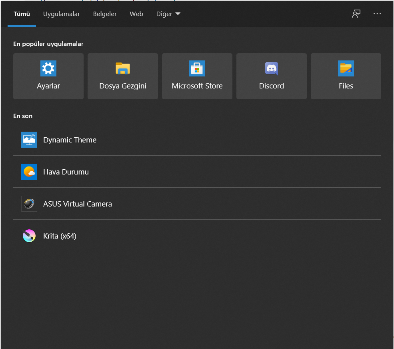The height and width of the screenshot is (349, 394).
Task: Select the Tümü tab
Action: tap(22, 14)
